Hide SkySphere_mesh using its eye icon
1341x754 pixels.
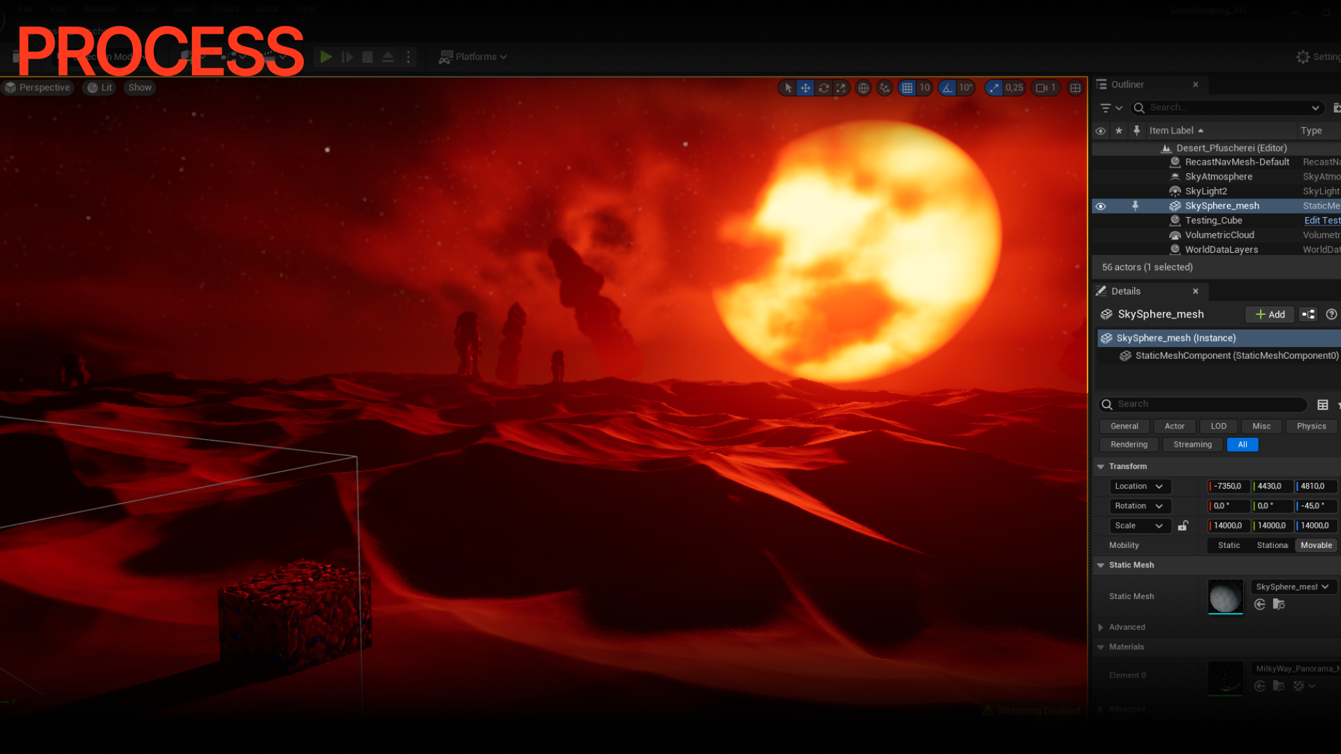(1101, 206)
